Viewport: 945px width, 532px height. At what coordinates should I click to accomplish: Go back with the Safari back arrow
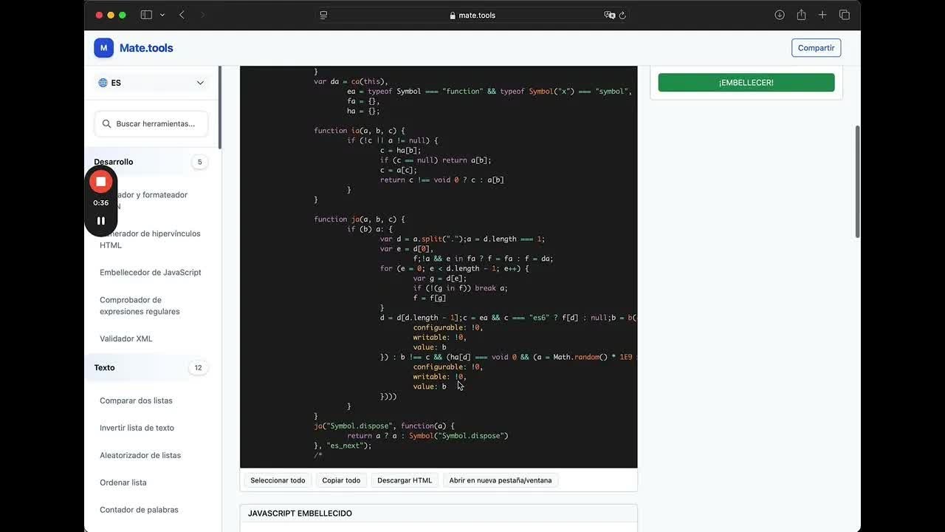[182, 15]
